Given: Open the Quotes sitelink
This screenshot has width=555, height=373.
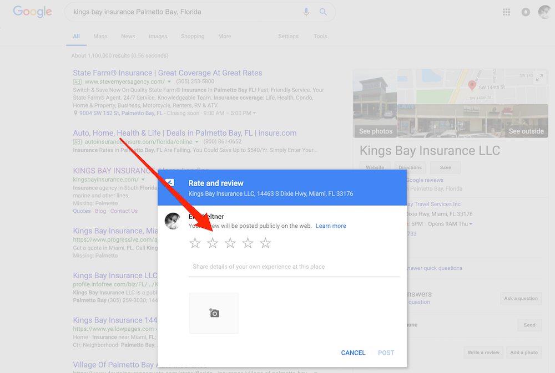Looking at the screenshot, I should coord(82,211).
